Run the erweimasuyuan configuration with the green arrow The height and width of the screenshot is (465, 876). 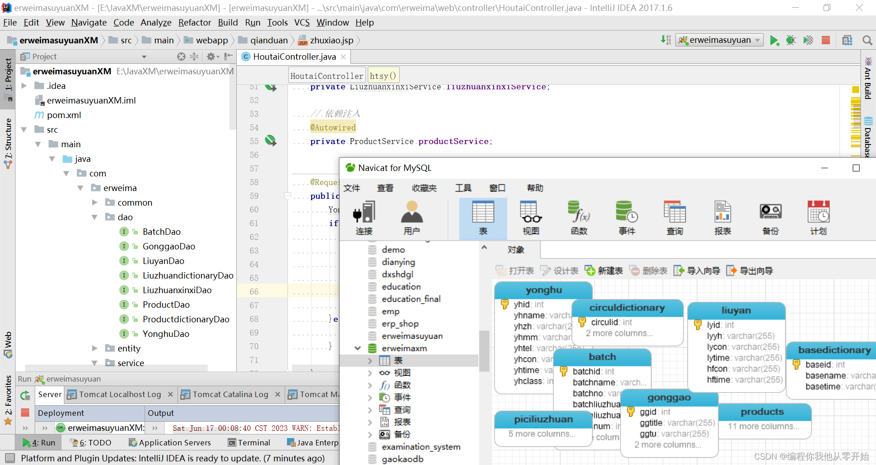[x=774, y=40]
